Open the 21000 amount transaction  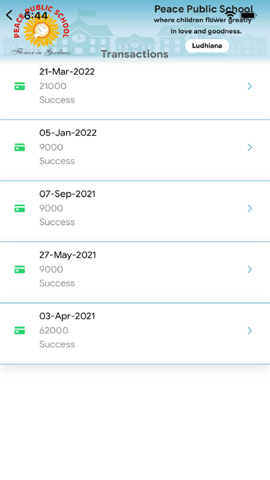(x=135, y=89)
